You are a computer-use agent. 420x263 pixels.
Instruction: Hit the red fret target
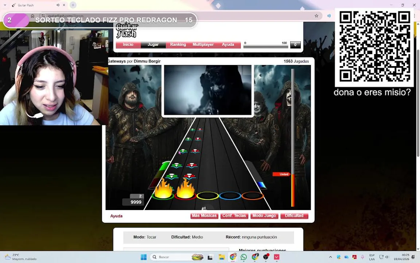[x=185, y=196]
